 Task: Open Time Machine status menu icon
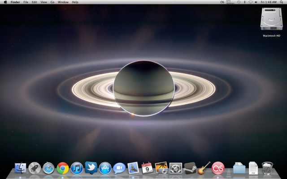[239, 2]
